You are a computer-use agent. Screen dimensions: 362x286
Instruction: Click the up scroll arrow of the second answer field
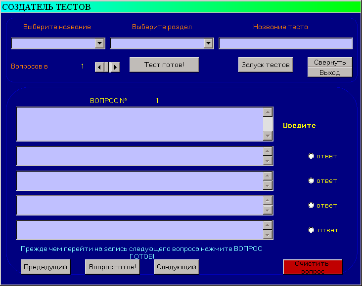click(x=268, y=176)
